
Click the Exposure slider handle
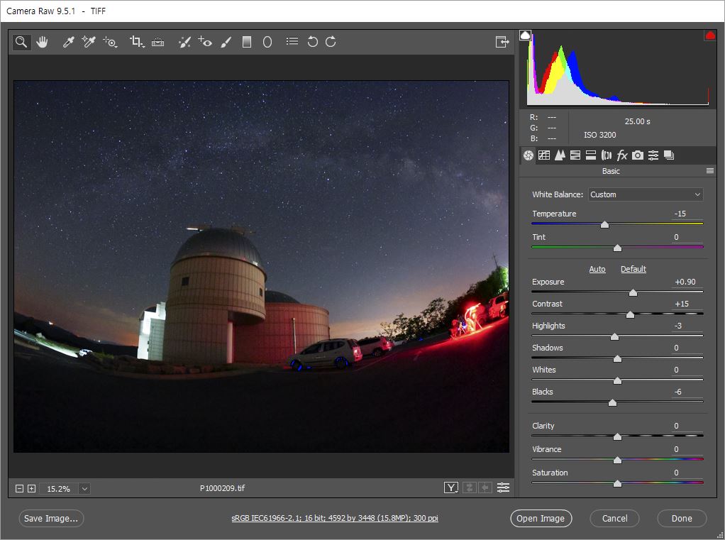(x=633, y=292)
